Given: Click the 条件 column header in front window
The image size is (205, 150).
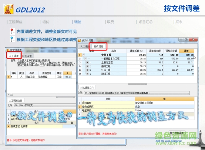Looking at the screenshot, I should pos(108,99).
